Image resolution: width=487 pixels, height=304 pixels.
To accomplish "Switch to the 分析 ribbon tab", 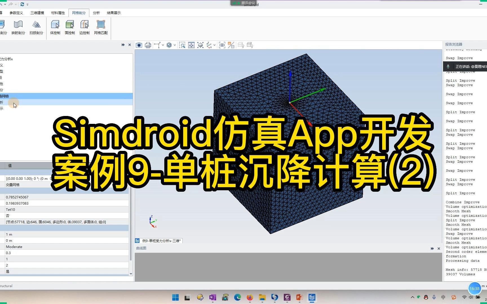I will (x=96, y=13).
